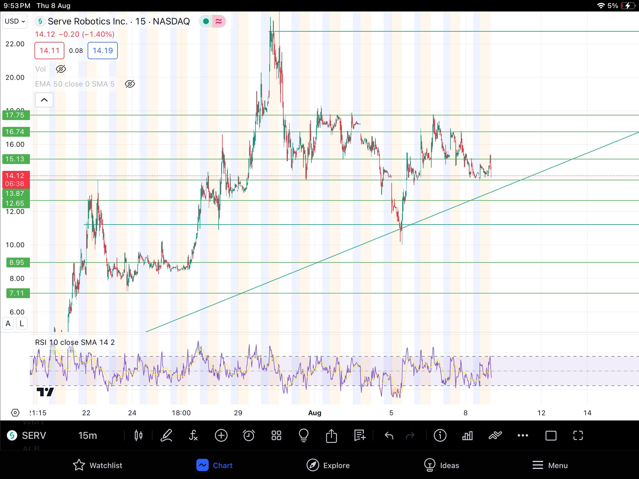
Task: Open the drawing tools pencil
Action: tap(166, 435)
